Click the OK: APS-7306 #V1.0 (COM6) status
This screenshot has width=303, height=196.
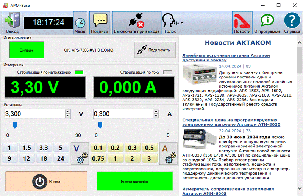point(89,50)
